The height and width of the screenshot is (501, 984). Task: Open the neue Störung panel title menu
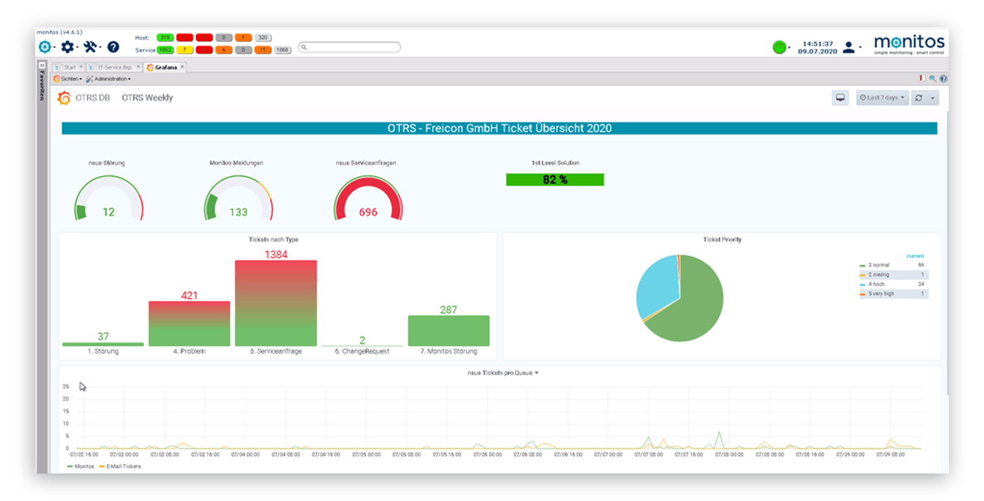(107, 163)
